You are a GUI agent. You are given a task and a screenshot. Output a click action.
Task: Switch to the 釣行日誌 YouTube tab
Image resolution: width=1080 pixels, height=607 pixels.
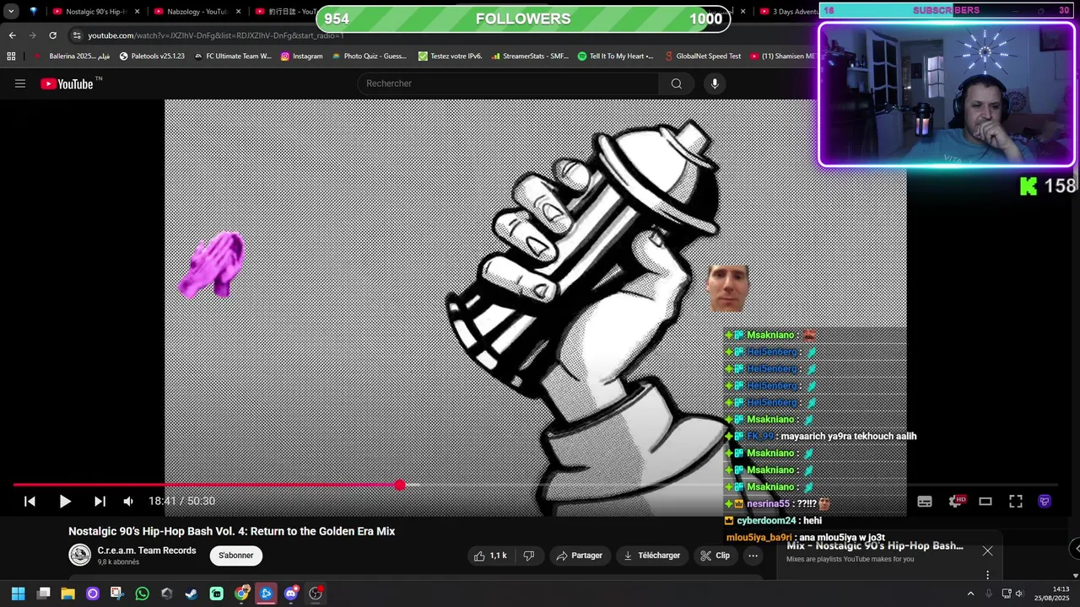click(x=285, y=12)
